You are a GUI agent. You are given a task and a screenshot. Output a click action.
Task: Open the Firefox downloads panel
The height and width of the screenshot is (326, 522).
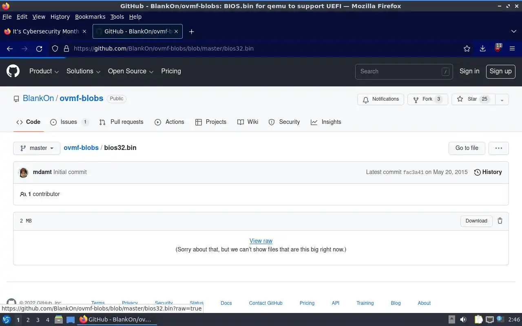pyautogui.click(x=482, y=48)
